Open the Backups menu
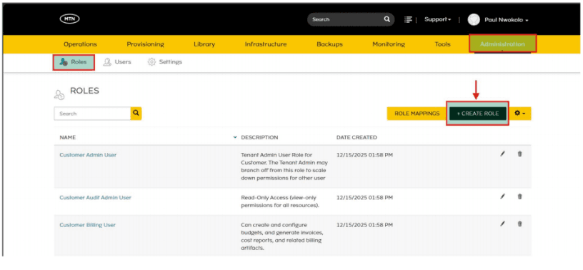Image resolution: width=583 pixels, height=270 pixels. click(330, 44)
